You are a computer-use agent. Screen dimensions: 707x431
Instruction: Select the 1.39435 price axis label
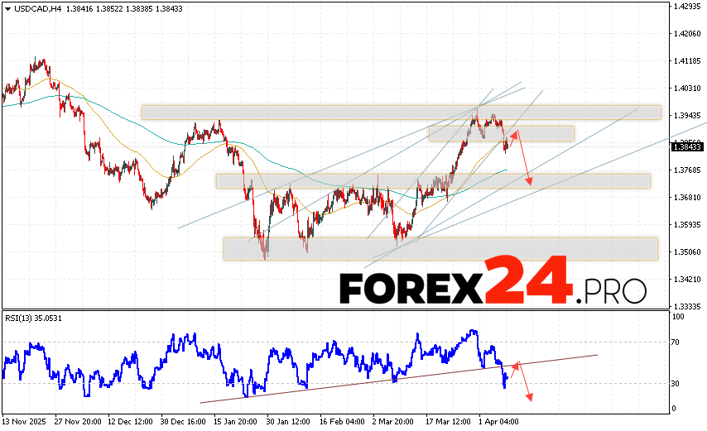pos(687,116)
